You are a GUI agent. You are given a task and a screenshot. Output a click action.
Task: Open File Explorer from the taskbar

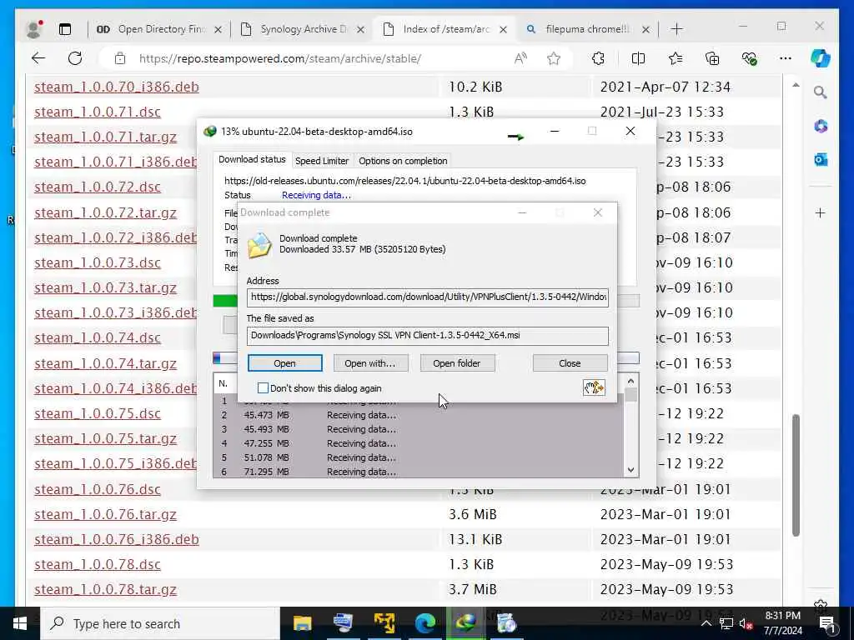(302, 623)
